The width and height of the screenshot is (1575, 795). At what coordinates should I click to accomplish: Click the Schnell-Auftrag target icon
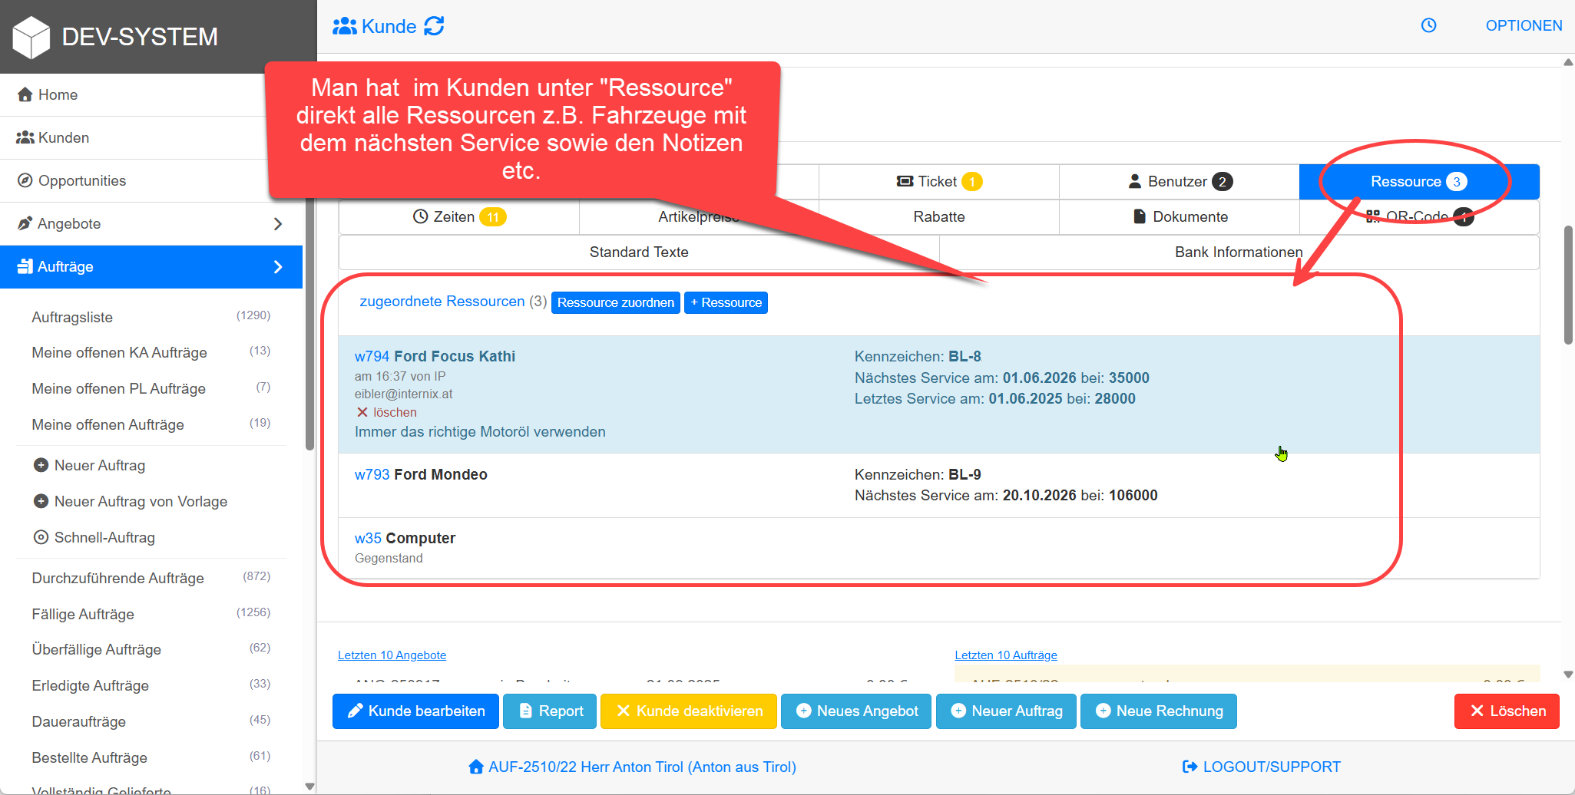(x=41, y=538)
